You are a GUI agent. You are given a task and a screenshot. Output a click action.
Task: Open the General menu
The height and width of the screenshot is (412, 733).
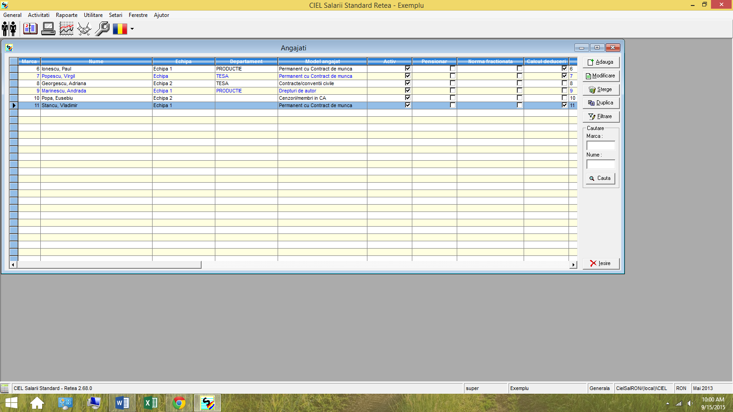[12, 15]
